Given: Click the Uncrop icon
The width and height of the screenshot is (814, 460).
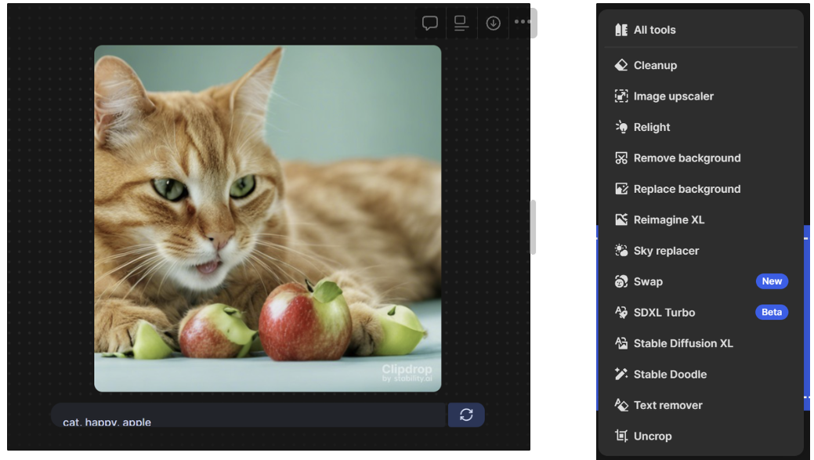Looking at the screenshot, I should [621, 436].
